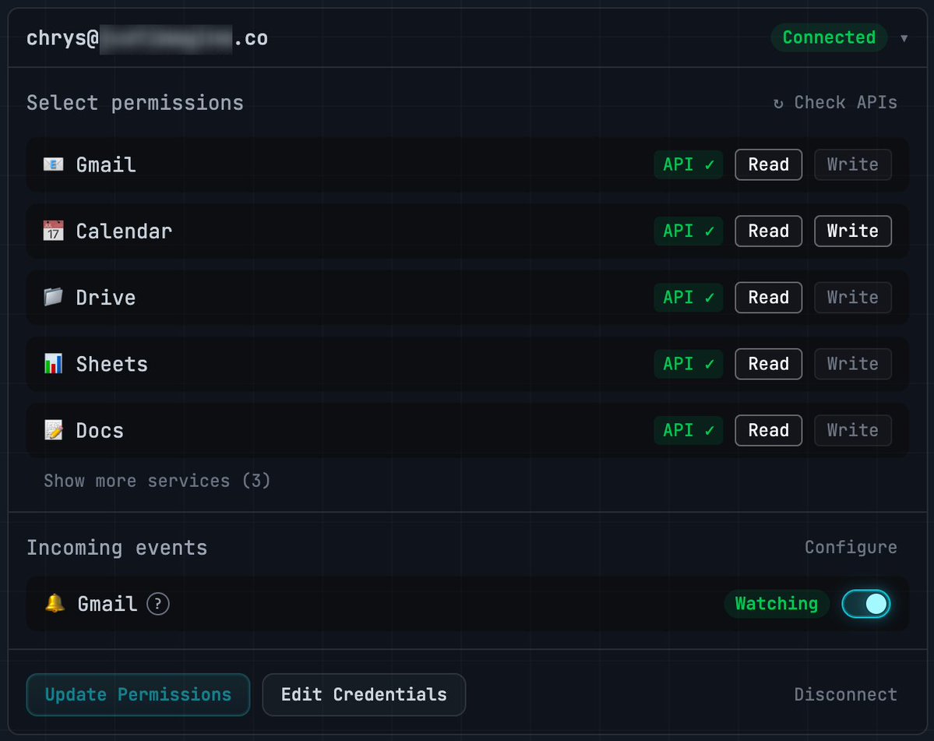934x741 pixels.
Task: Open Configure for incoming events
Action: click(x=851, y=548)
